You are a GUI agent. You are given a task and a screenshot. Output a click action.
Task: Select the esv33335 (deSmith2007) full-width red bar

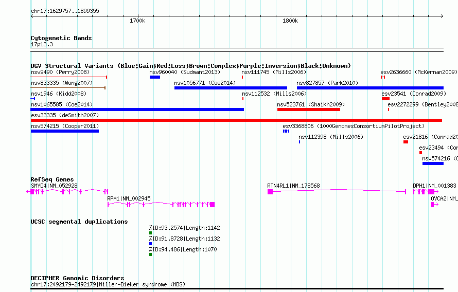(236, 120)
